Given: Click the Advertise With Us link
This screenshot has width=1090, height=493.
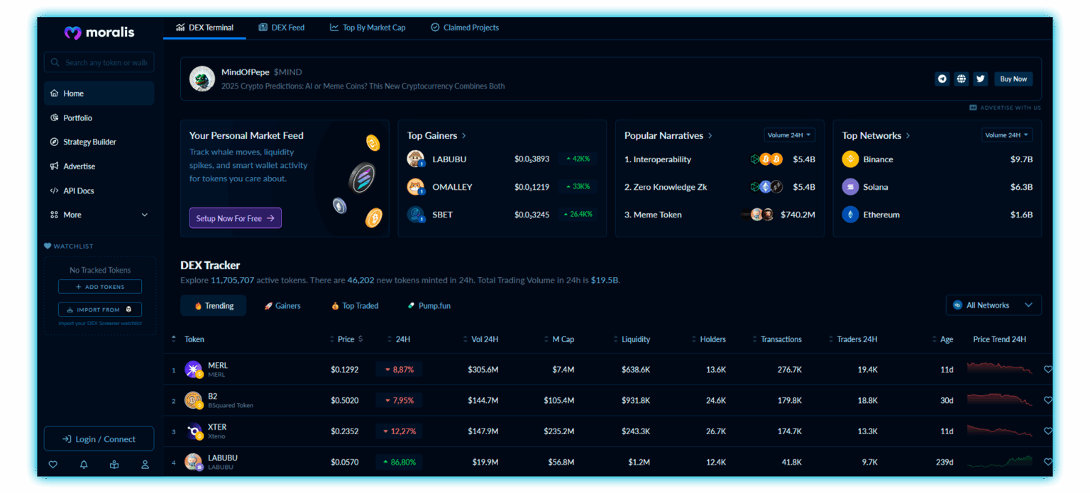Looking at the screenshot, I should tap(1005, 108).
